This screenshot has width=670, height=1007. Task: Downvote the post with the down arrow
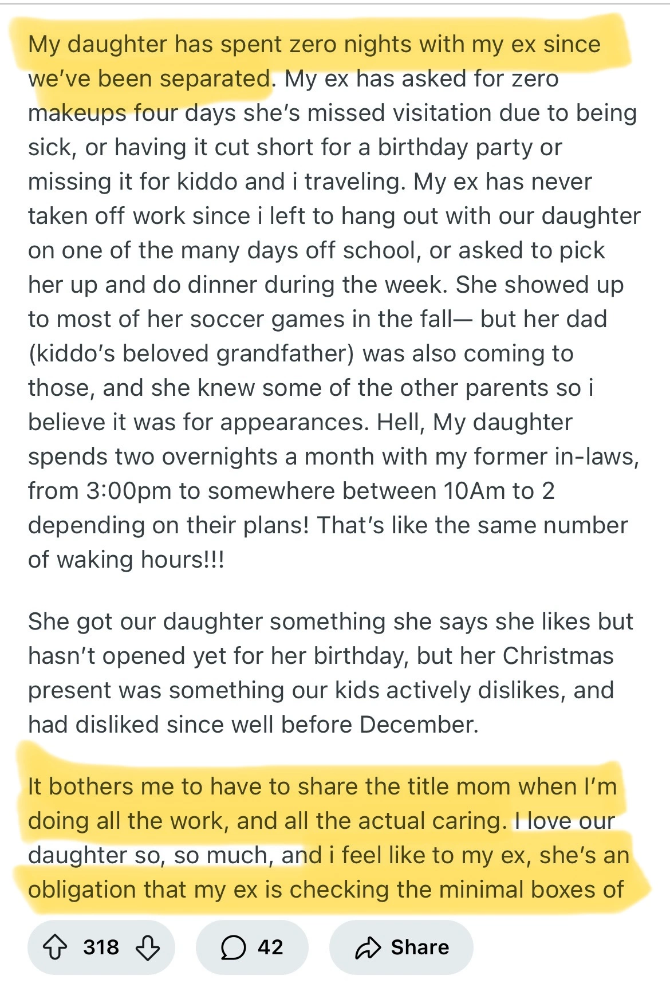pos(147,947)
